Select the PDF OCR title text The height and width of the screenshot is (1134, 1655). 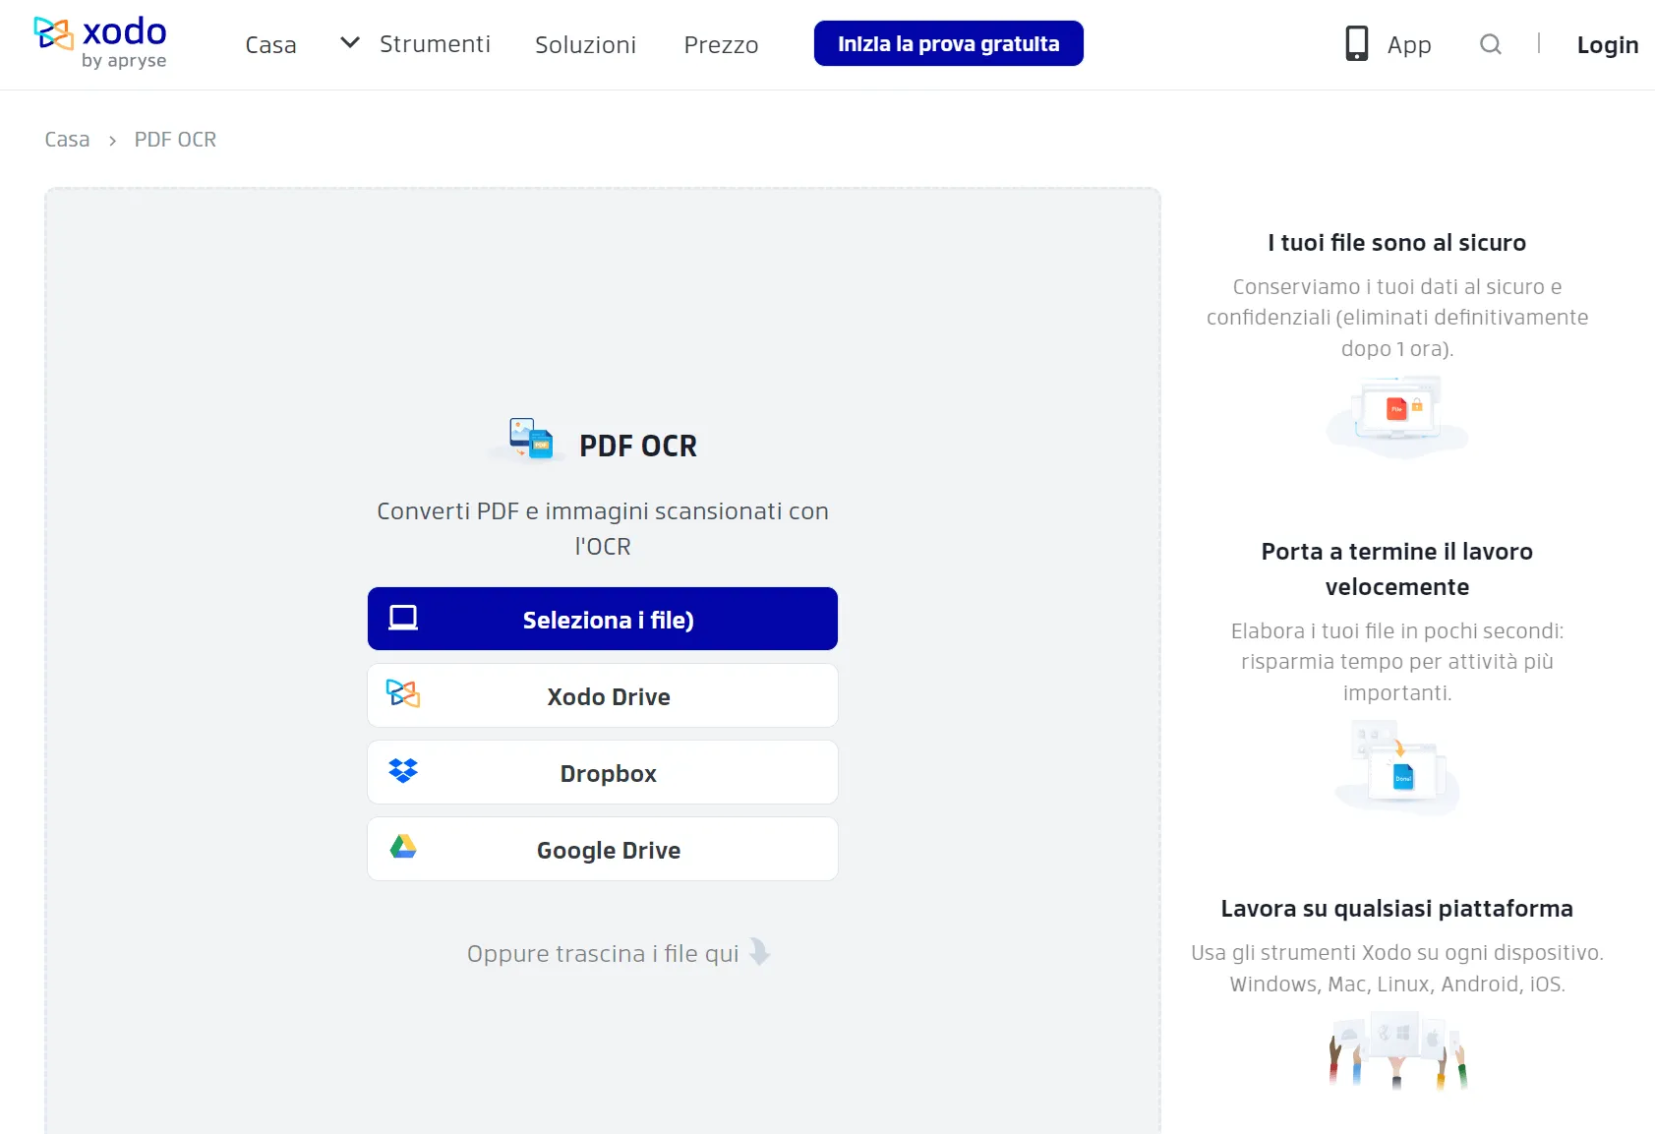pos(638,446)
